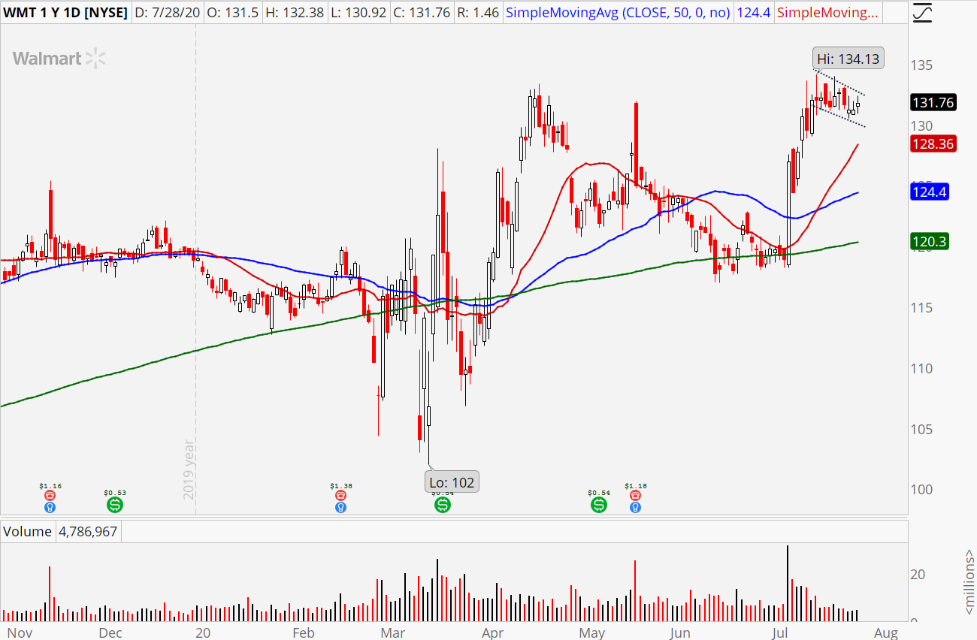Click the green 120.3 moving average tag
This screenshot has height=640, width=977.
click(929, 242)
